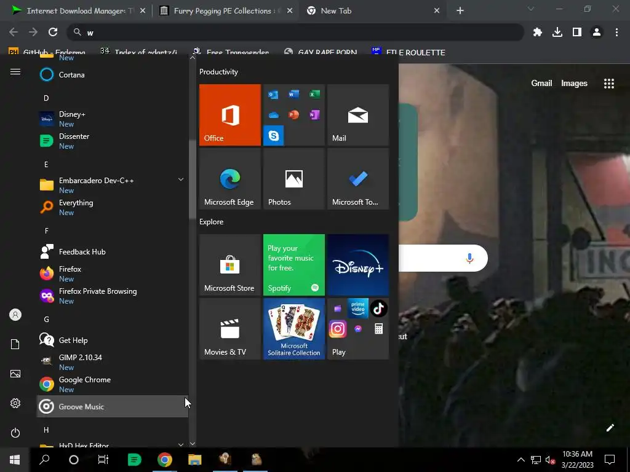The image size is (630, 472).
Task: Launch Firefox from the app list
Action: pyautogui.click(x=113, y=273)
